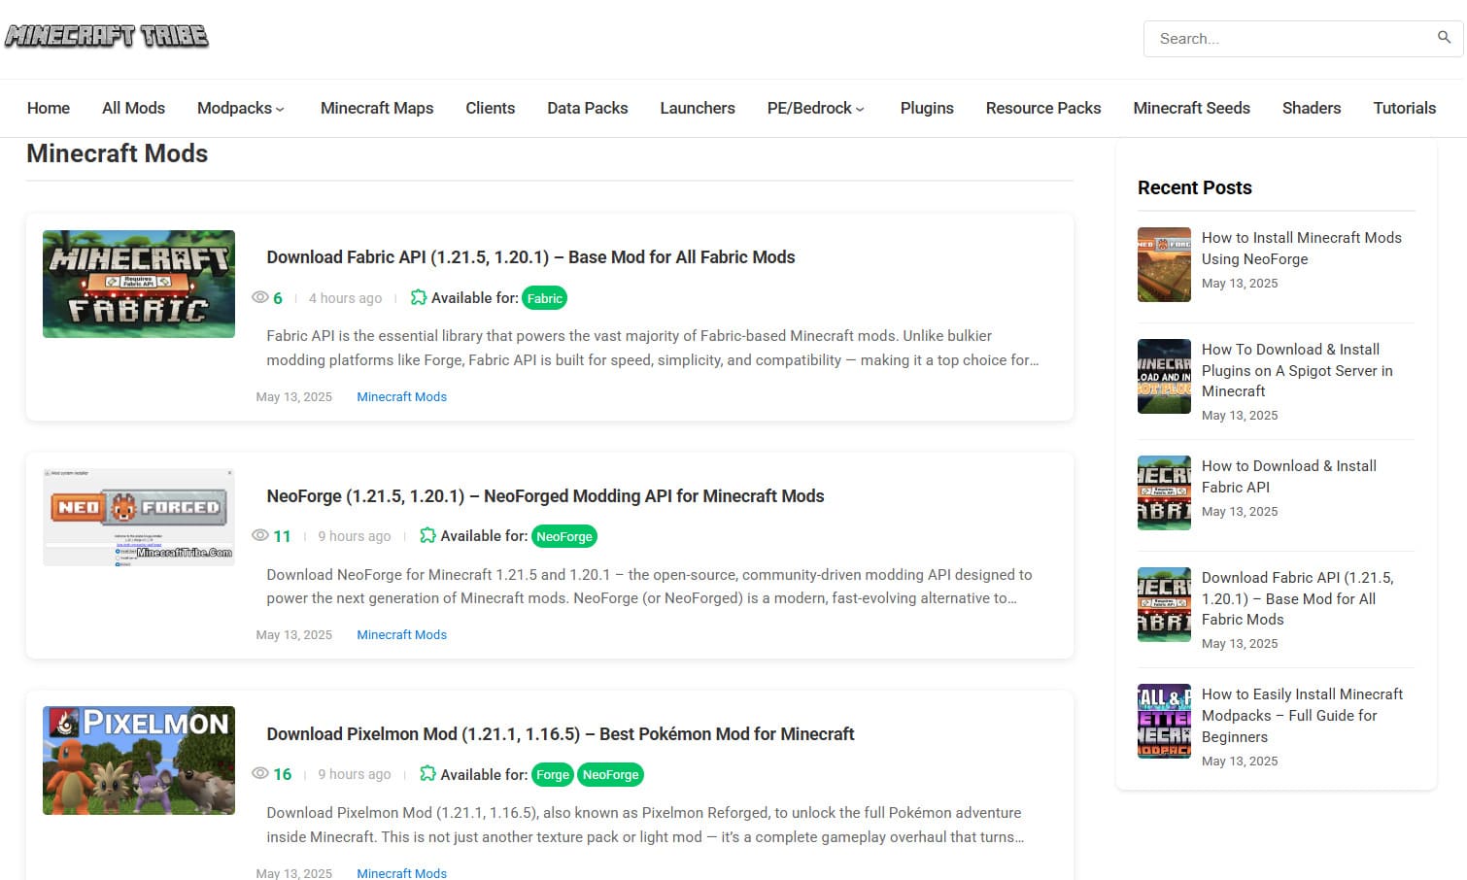This screenshot has width=1467, height=880.
Task: Click the Fabric API post excerpt text
Action: point(653,348)
